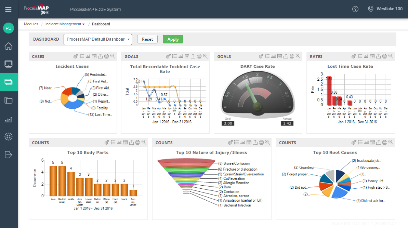Change chart type on Top 10 Root Causes

coord(366,142)
